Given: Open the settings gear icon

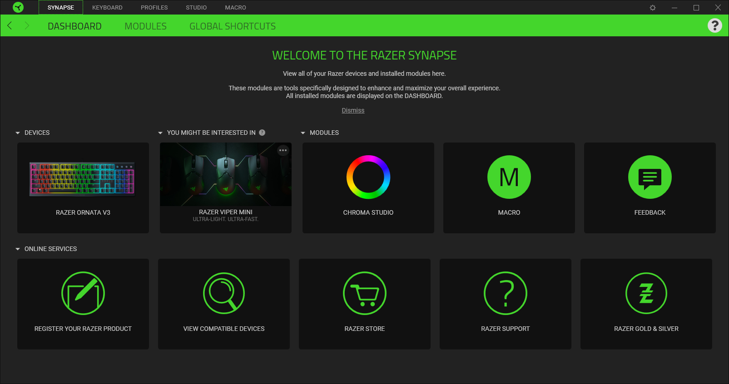Looking at the screenshot, I should 653,8.
